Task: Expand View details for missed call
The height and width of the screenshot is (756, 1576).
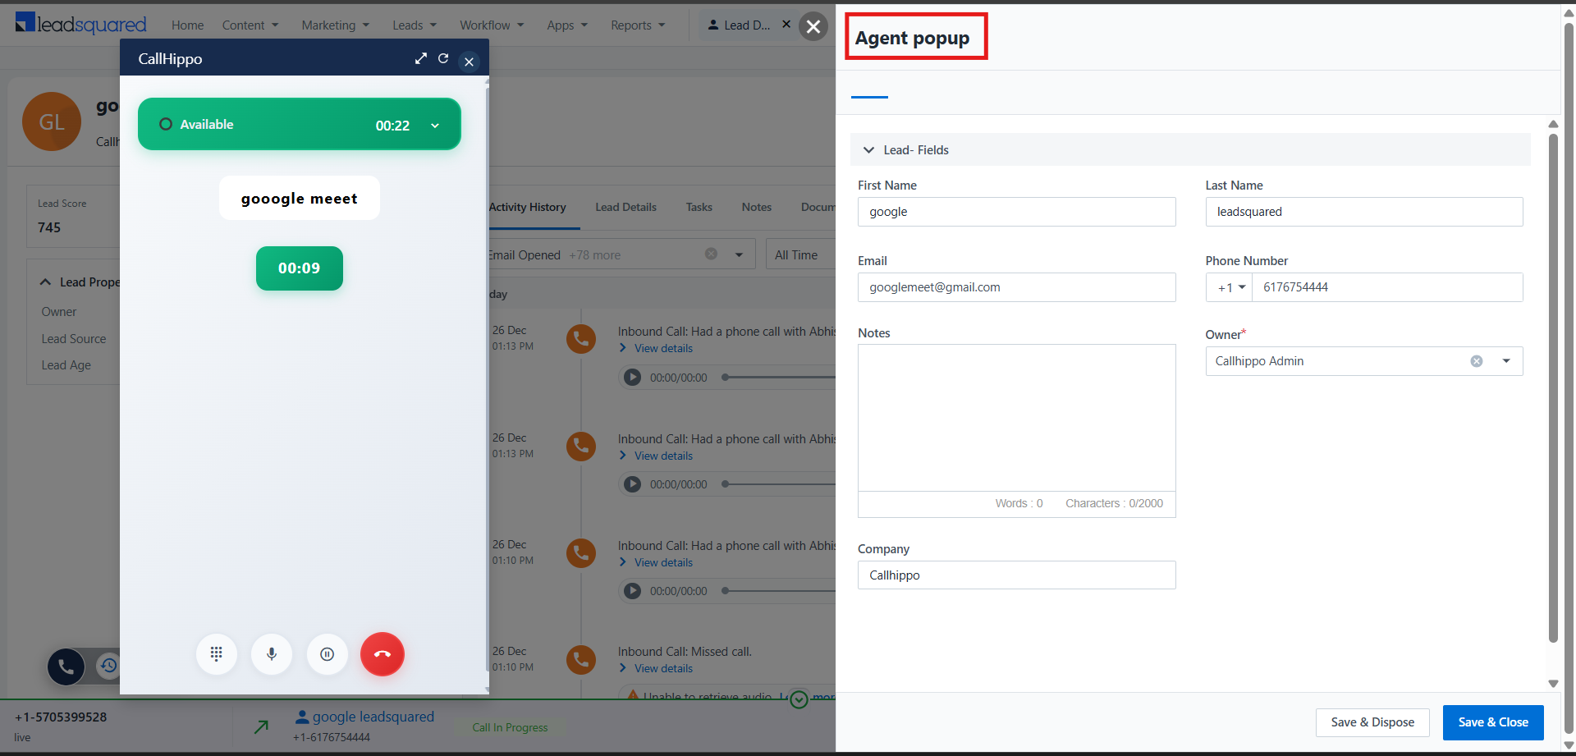Action: coord(656,669)
